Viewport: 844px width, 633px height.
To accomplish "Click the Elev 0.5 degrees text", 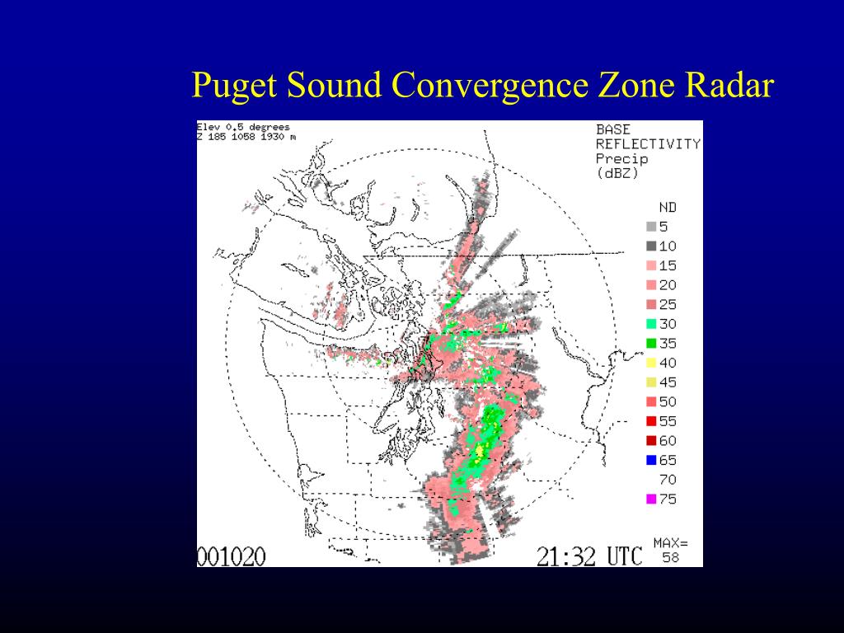I will click(x=243, y=127).
